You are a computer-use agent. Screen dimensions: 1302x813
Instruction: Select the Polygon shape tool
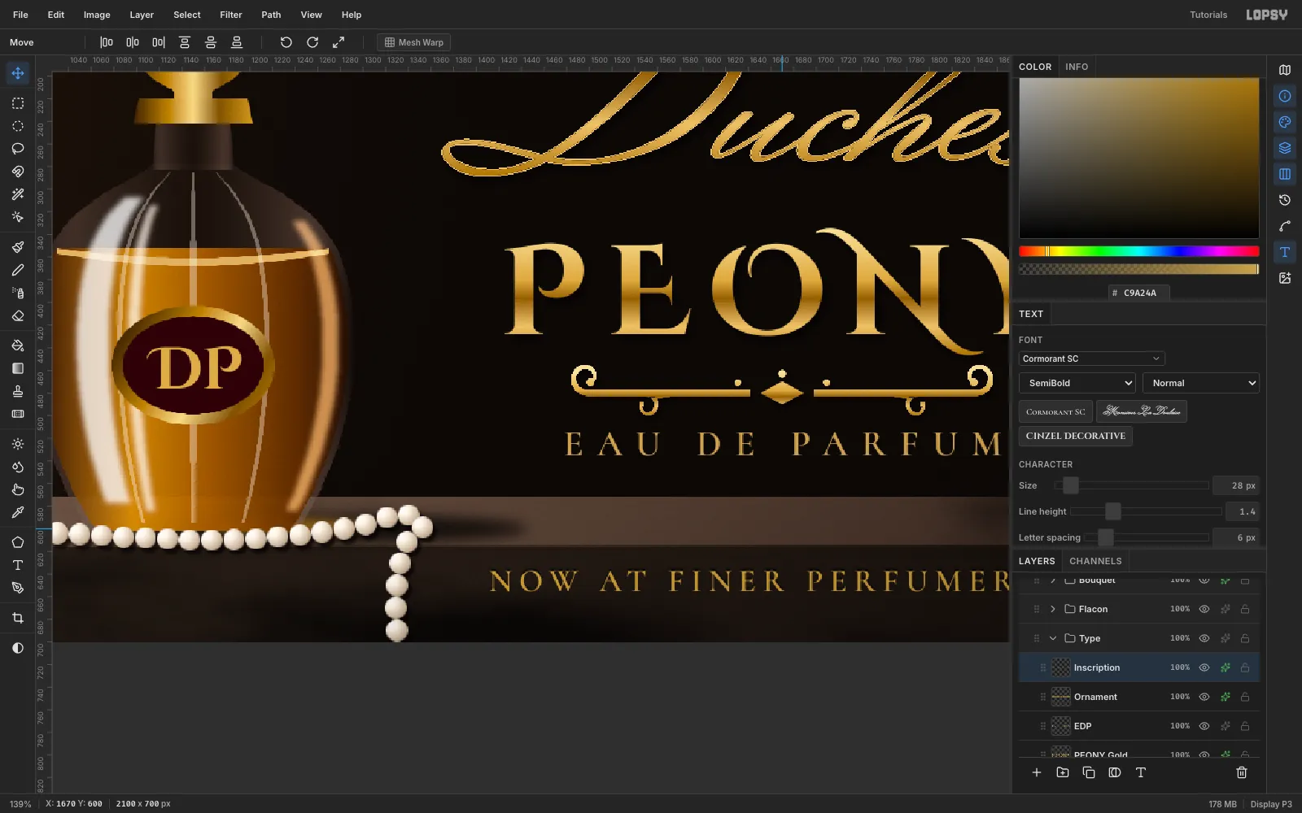[18, 542]
